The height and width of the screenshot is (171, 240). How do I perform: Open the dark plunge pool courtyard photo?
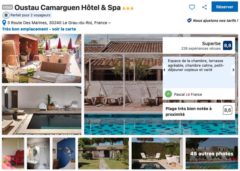tap(42, 110)
